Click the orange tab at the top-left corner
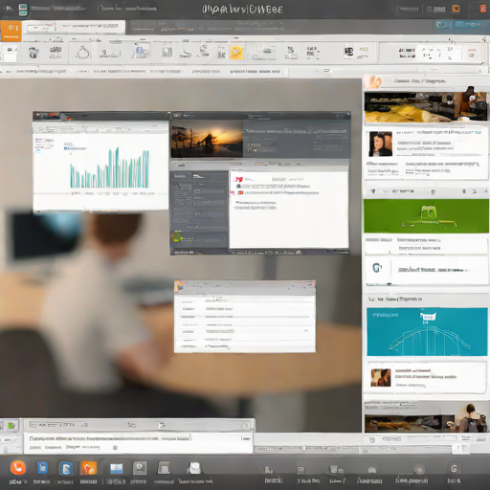 [x=11, y=31]
